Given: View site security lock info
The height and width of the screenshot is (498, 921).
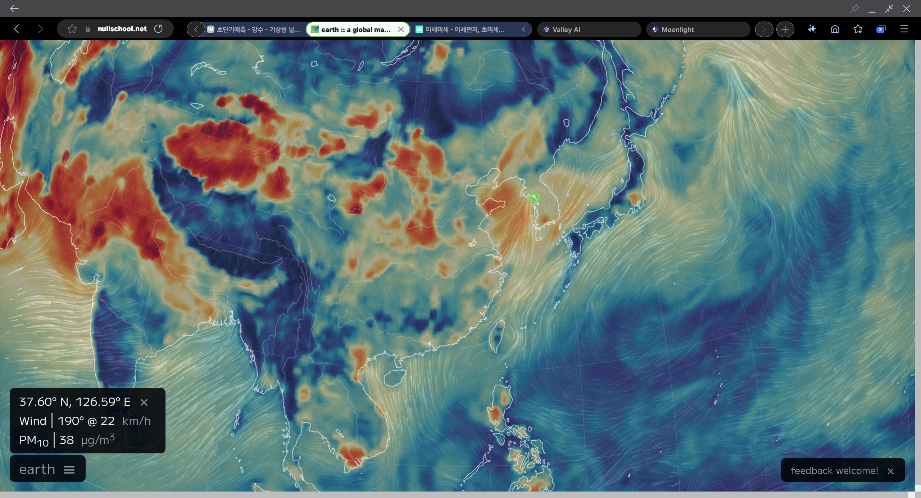Looking at the screenshot, I should point(88,29).
